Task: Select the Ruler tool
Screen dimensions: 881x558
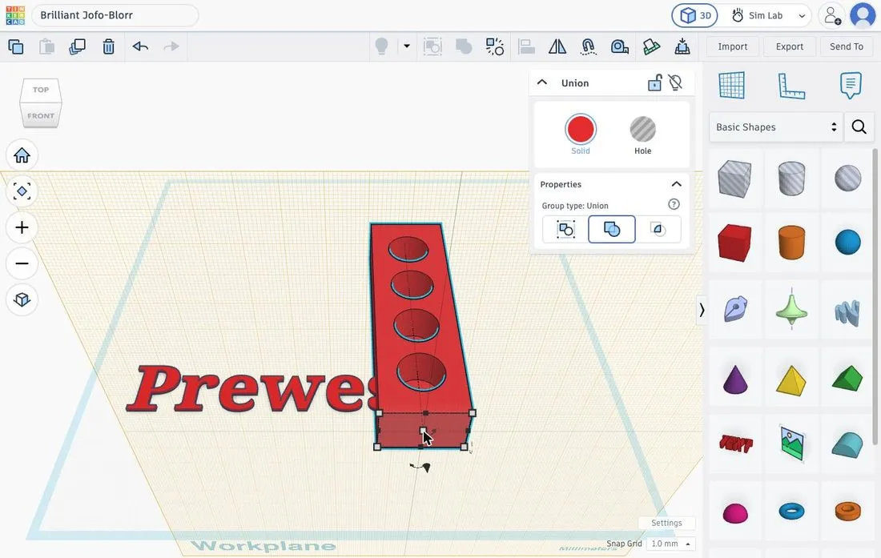Action: pyautogui.click(x=791, y=86)
